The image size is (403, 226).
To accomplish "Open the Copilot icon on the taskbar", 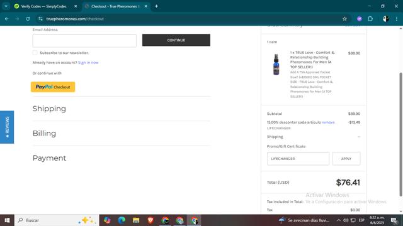I will 107,220.
